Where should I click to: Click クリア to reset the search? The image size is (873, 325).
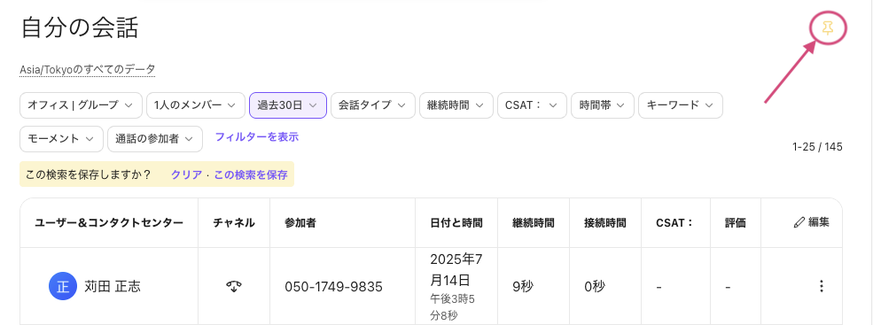(186, 174)
